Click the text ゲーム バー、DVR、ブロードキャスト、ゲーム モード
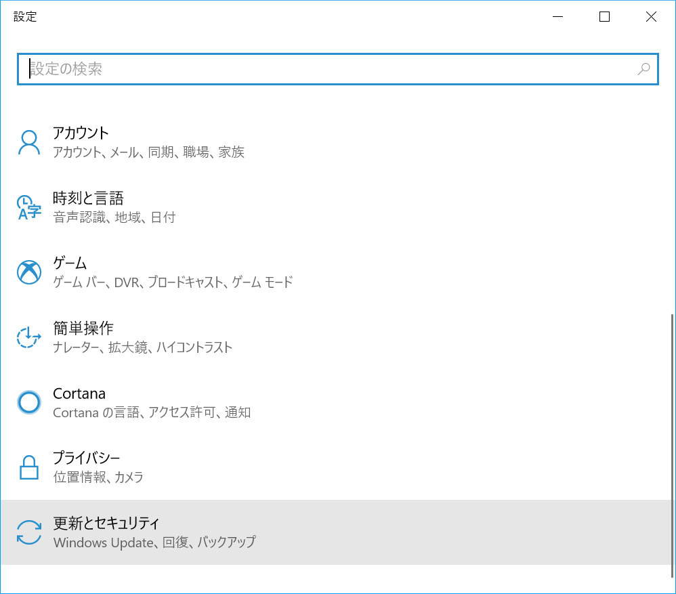This screenshot has height=594, width=676. [x=173, y=282]
